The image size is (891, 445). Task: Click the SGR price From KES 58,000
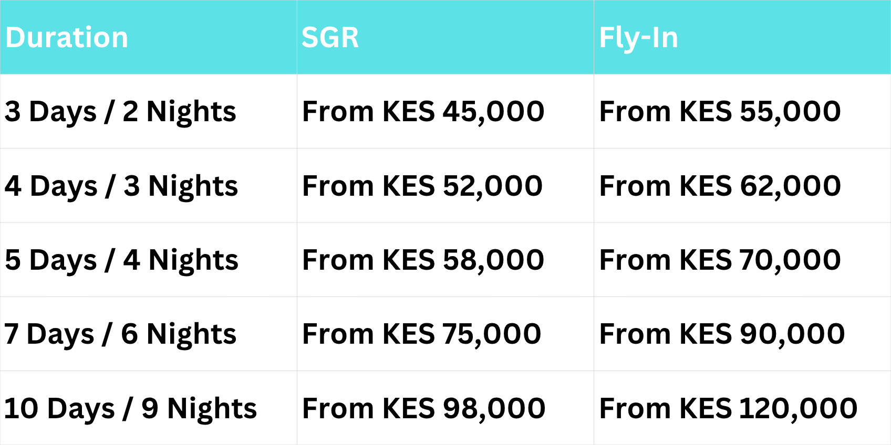pos(423,260)
